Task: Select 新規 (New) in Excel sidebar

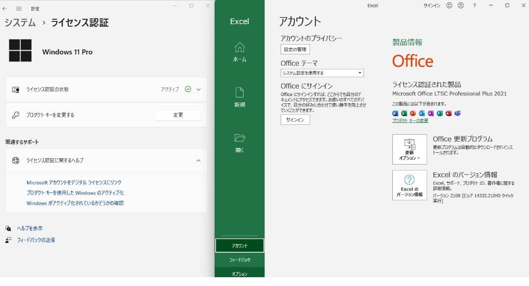Action: coord(240,97)
